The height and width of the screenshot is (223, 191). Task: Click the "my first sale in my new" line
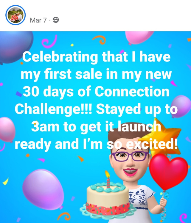pos(96,74)
